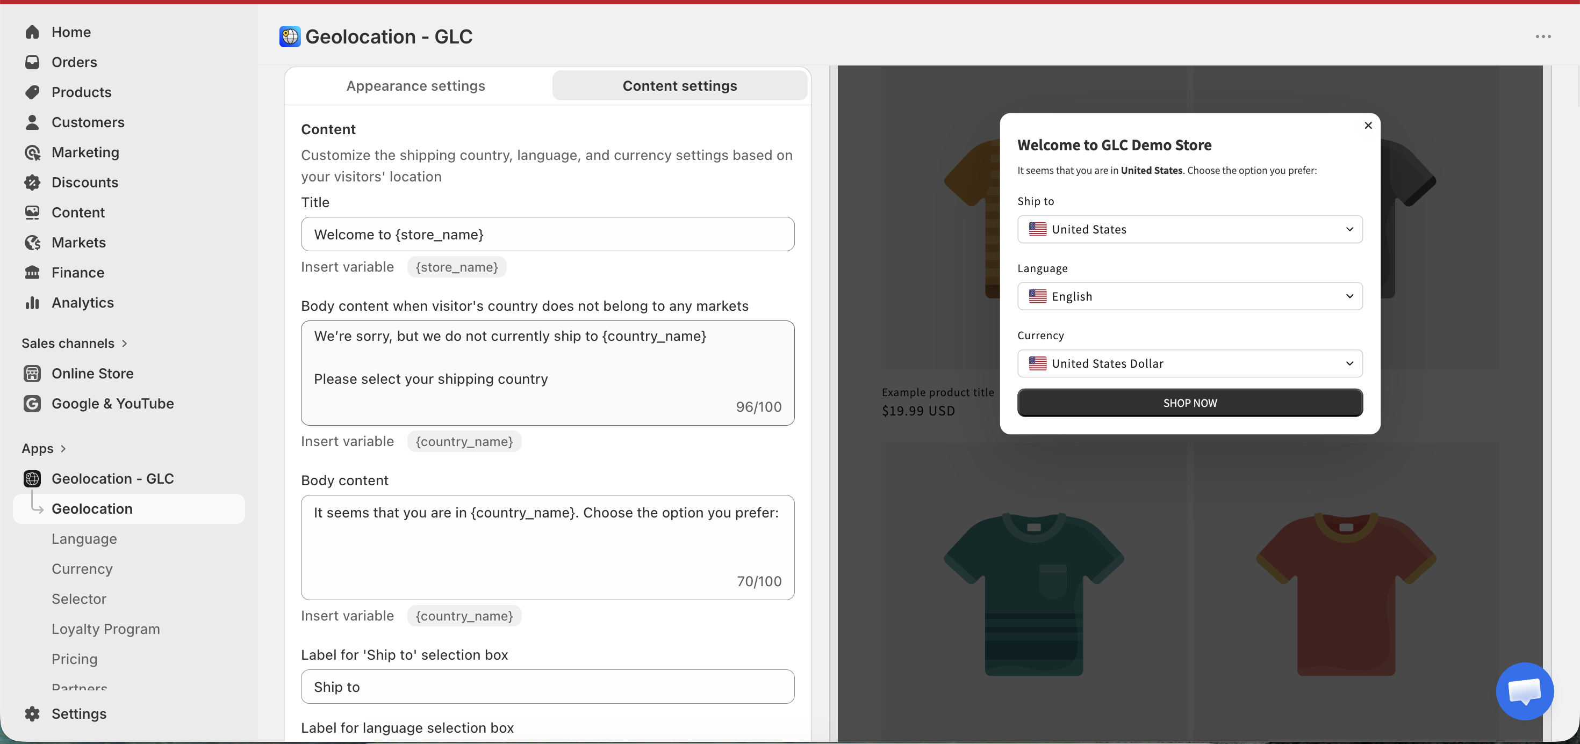Click the Body content textarea

coord(547,548)
